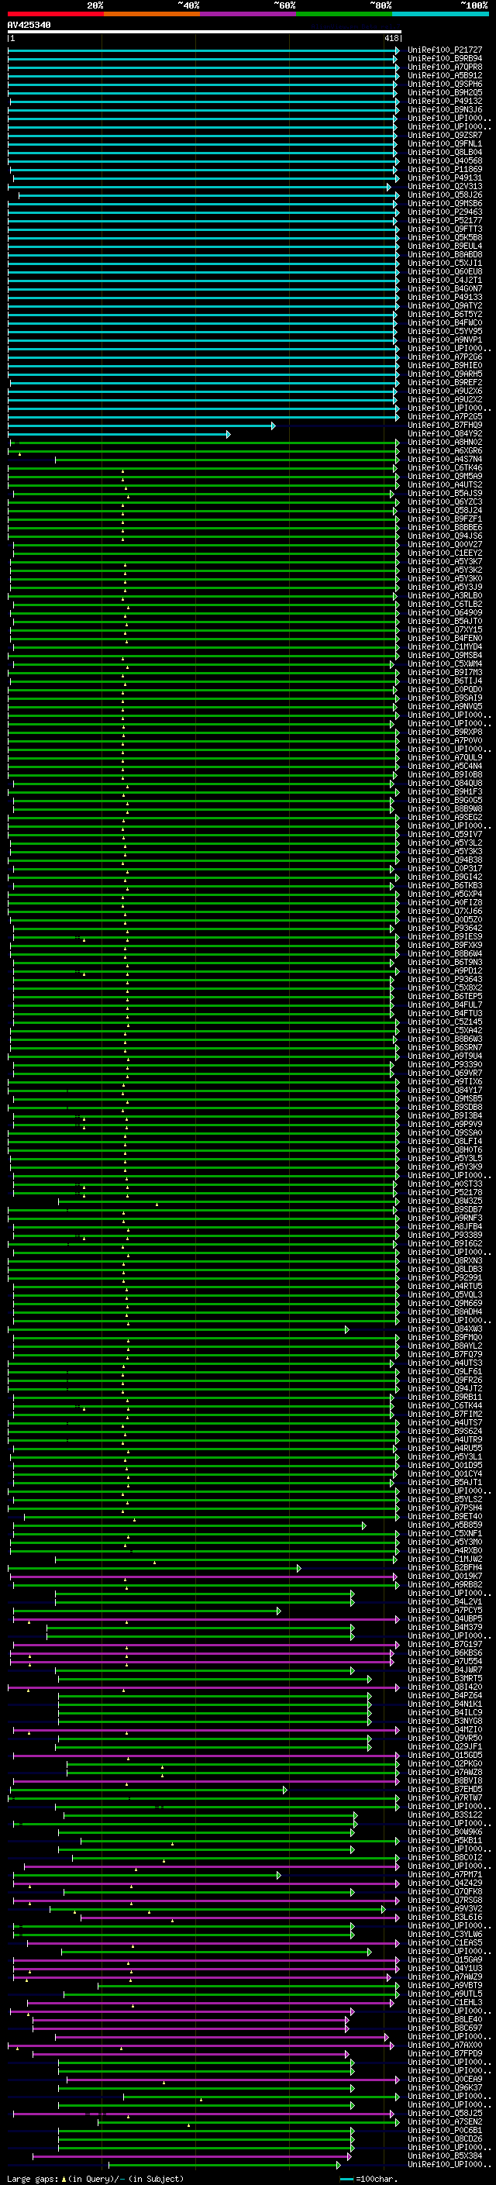Screen dimensions: 496x2185
Task: Select the UniRef100_Q9ATY2 label
Action: point(444,305)
